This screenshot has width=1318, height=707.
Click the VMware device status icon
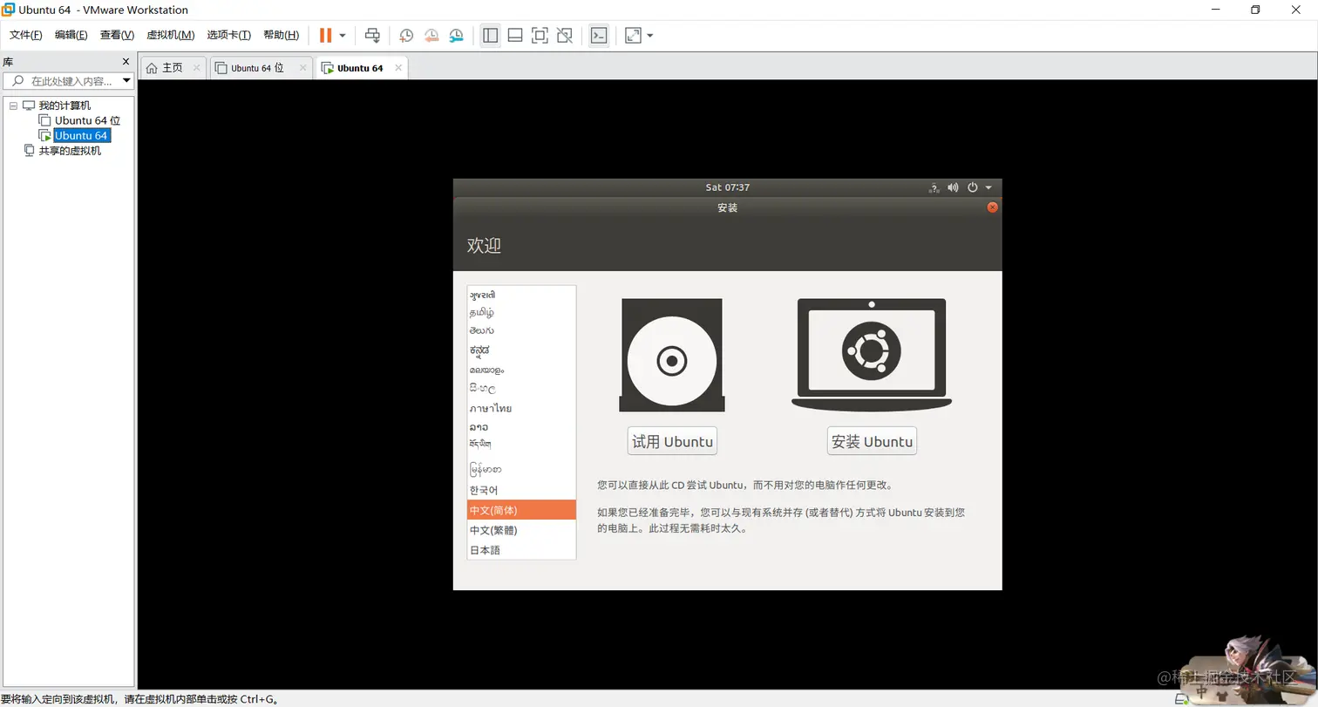coord(1182,699)
